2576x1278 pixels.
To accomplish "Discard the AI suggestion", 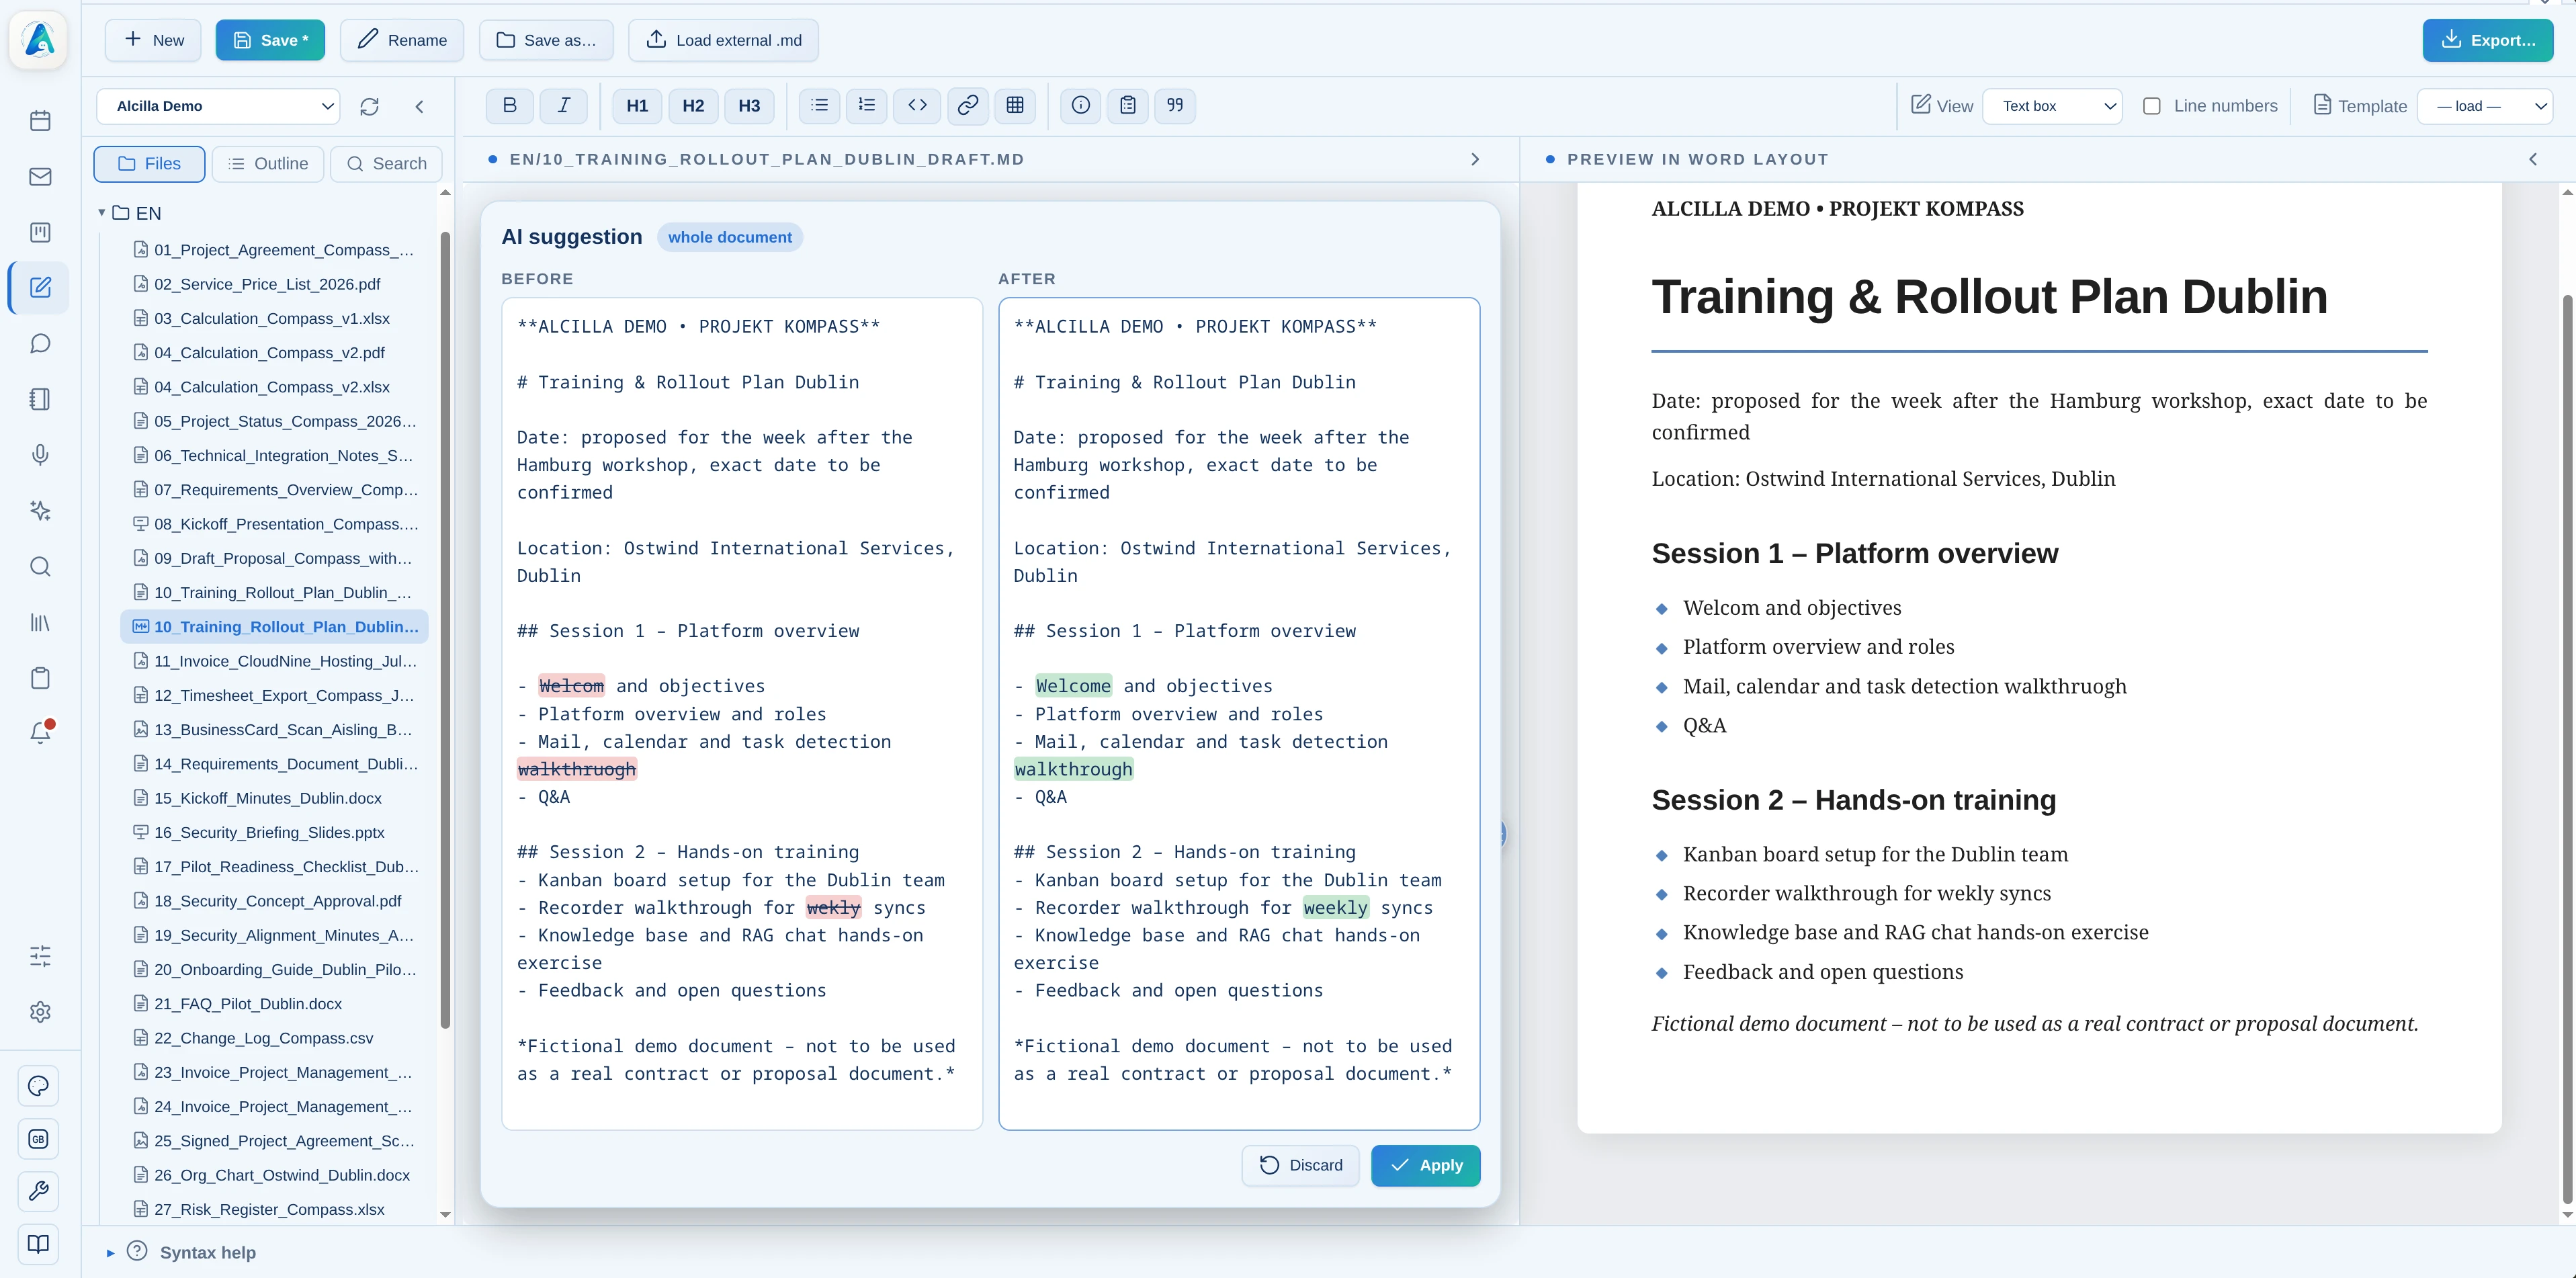I will point(1300,1165).
